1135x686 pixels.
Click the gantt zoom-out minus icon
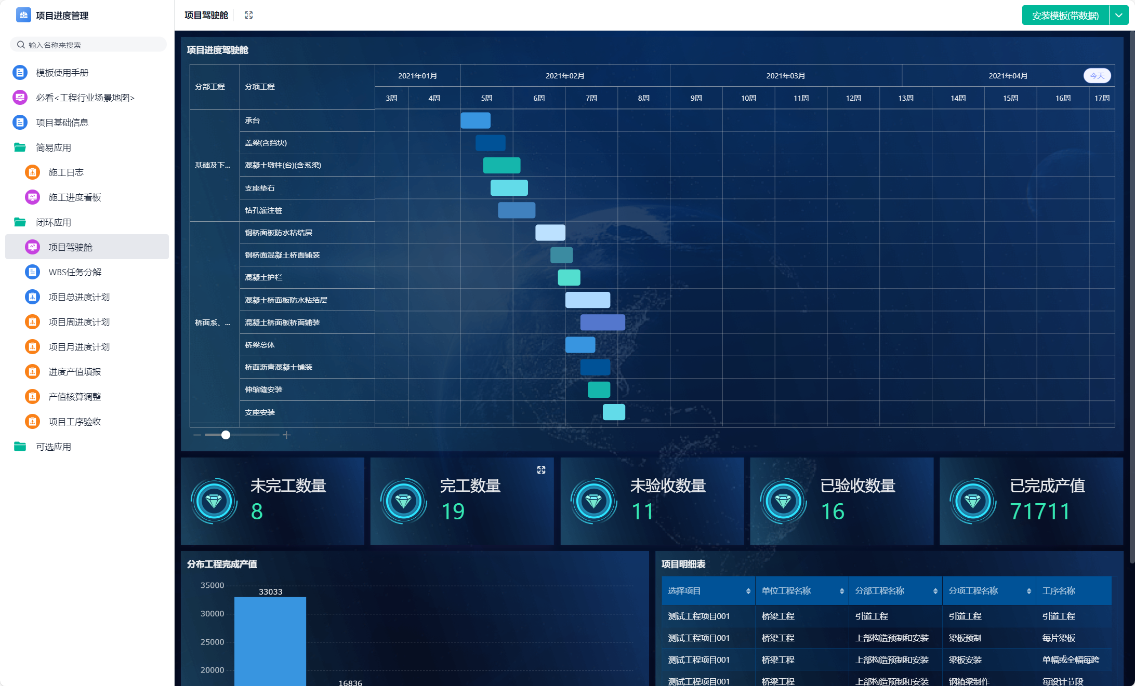pyautogui.click(x=197, y=435)
